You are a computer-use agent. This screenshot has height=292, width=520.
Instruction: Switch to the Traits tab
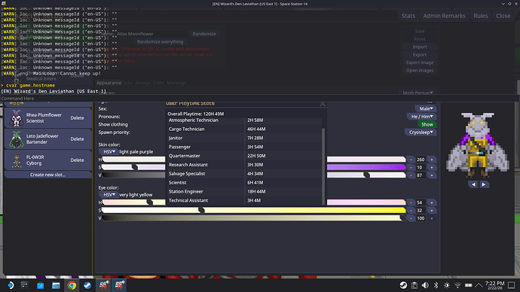[158, 83]
